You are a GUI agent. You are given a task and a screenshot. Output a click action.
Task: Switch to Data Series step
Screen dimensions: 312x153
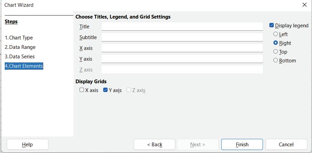(x=20, y=57)
